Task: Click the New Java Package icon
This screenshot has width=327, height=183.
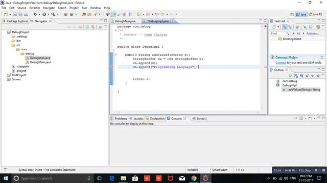Action: pos(66,14)
